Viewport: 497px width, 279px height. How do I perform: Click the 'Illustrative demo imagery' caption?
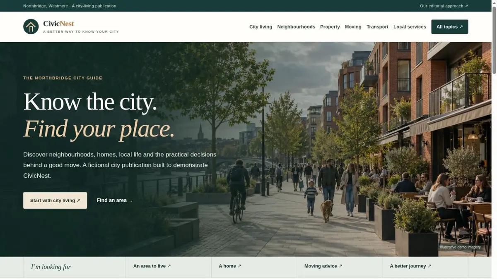pyautogui.click(x=460, y=247)
